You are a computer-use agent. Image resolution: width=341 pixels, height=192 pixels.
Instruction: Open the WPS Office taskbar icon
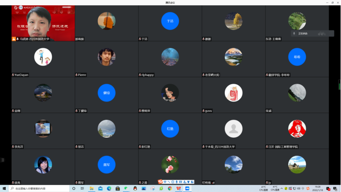[x=178, y=189]
